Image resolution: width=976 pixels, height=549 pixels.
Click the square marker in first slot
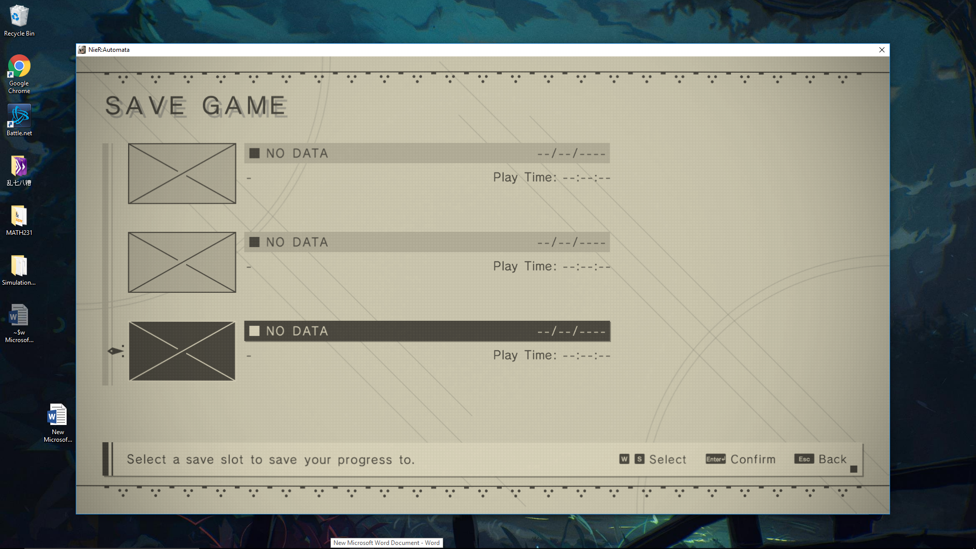[255, 153]
